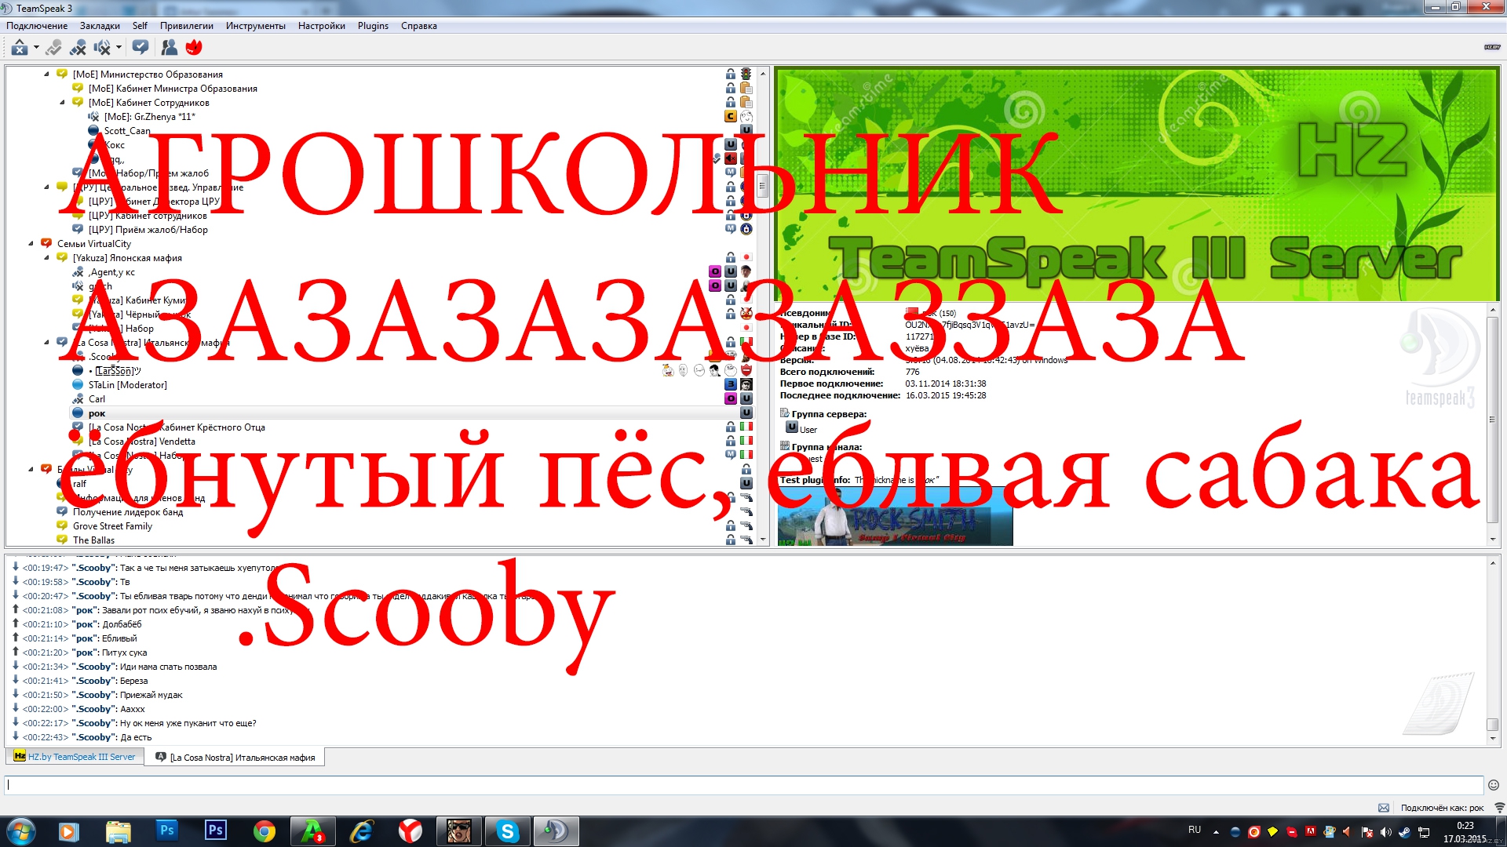Open Internet Explorer from the taskbar

point(361,831)
